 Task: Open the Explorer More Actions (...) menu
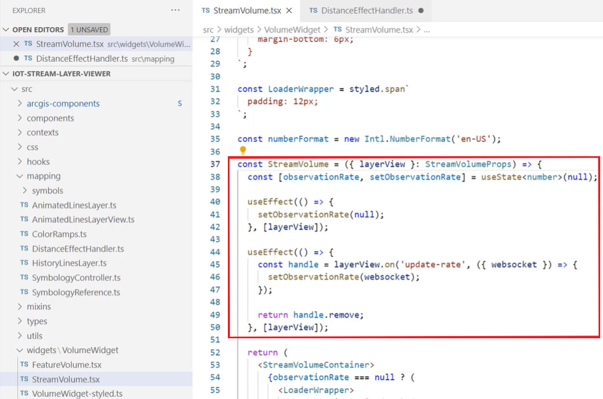pos(175,10)
